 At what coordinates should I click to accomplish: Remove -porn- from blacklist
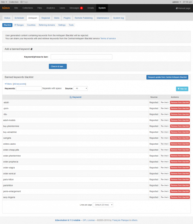pos(180,109)
